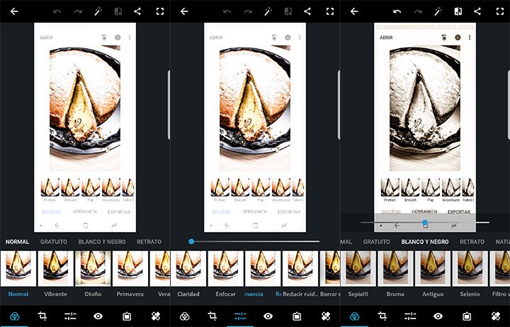
Task: Select the healing bandage tool in the left panel
Action: tap(156, 316)
